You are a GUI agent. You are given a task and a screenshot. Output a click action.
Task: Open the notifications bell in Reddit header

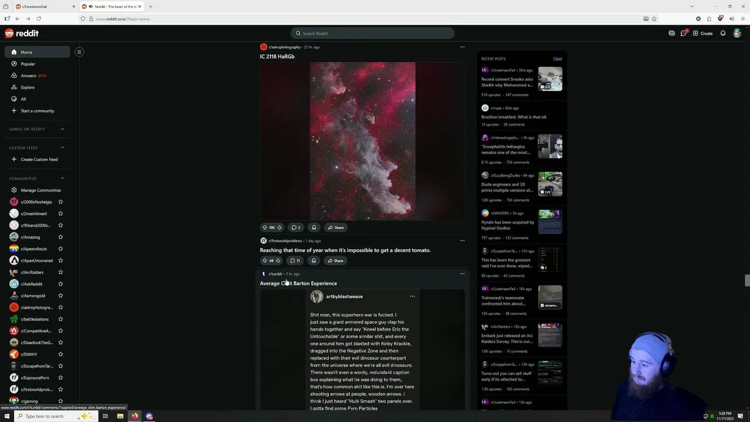click(723, 33)
